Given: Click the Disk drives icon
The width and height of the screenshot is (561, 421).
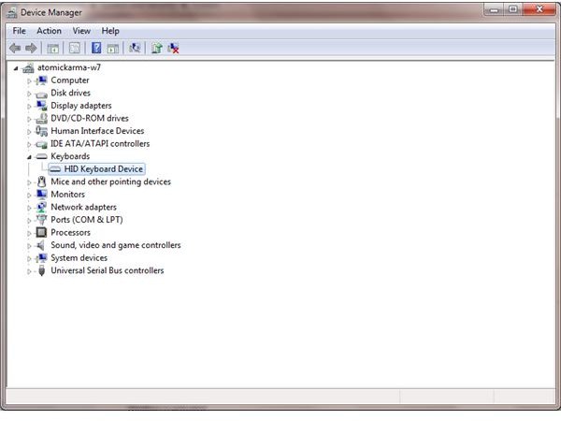Looking at the screenshot, I should [41, 94].
